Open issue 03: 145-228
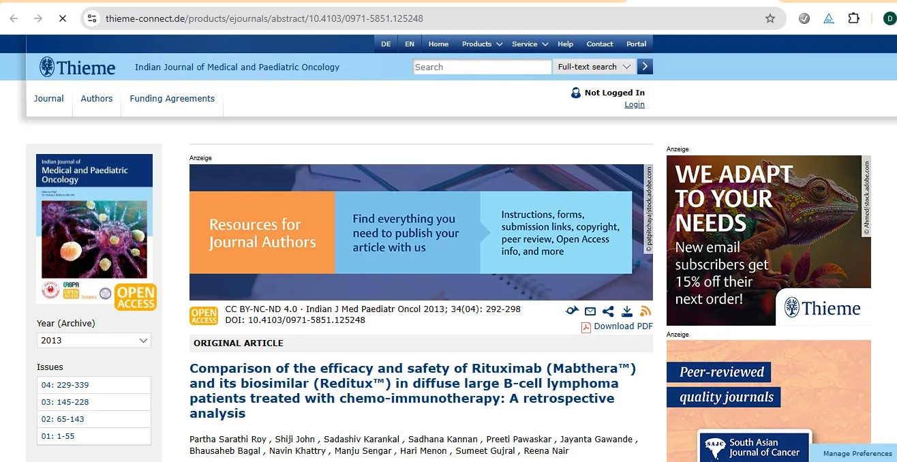The image size is (897, 462). (94, 402)
